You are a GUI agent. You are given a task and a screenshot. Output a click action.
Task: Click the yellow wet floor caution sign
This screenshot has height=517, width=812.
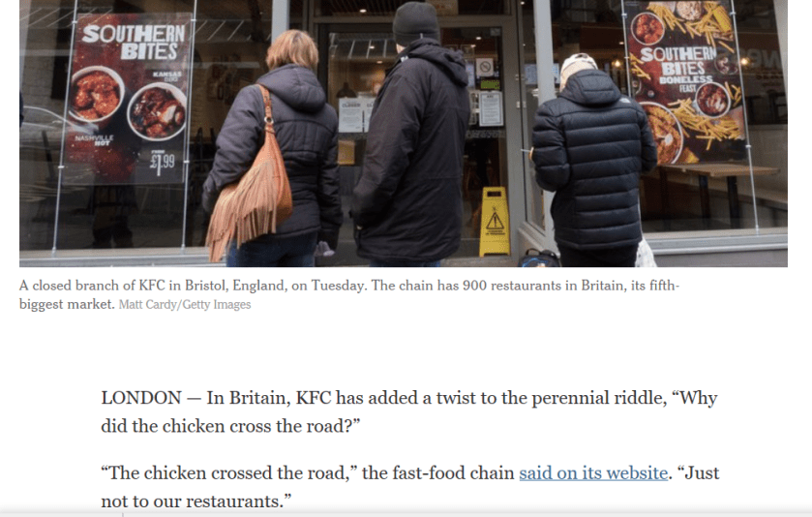pyautogui.click(x=494, y=221)
